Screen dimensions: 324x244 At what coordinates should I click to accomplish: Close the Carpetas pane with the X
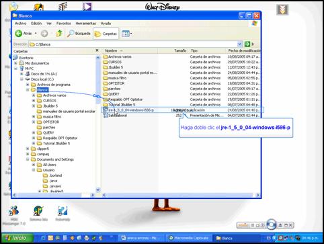coord(97,50)
